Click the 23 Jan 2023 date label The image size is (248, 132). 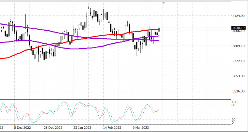(82, 128)
